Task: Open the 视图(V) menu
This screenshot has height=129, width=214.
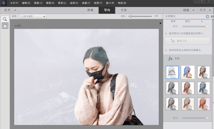Action: click(98, 3)
